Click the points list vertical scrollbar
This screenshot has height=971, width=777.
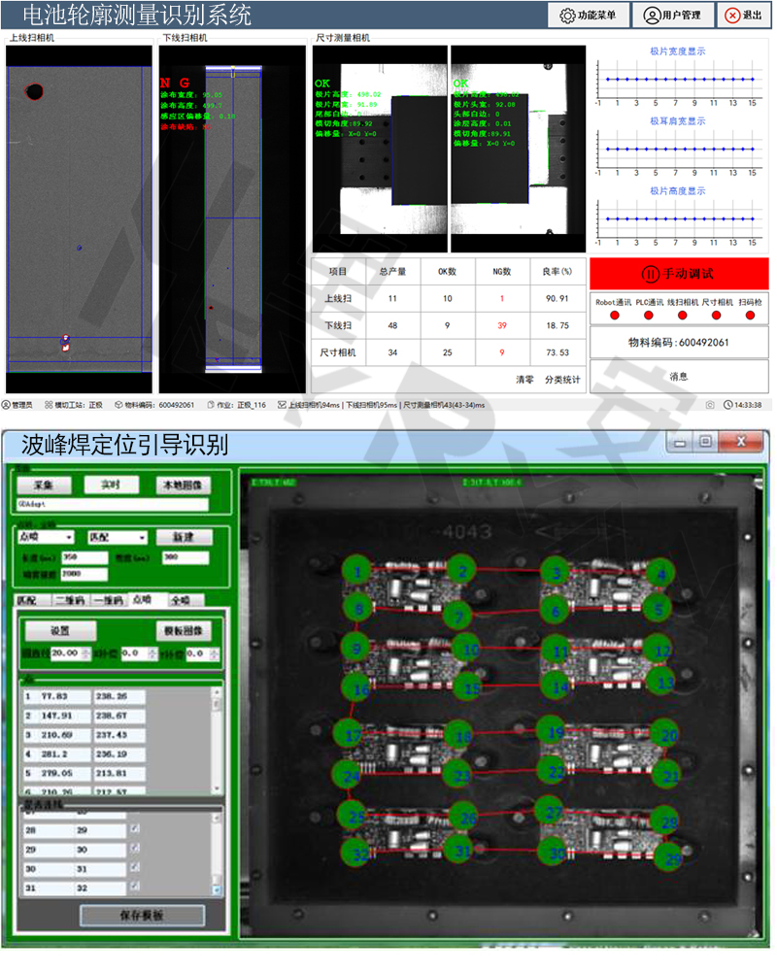(x=216, y=738)
